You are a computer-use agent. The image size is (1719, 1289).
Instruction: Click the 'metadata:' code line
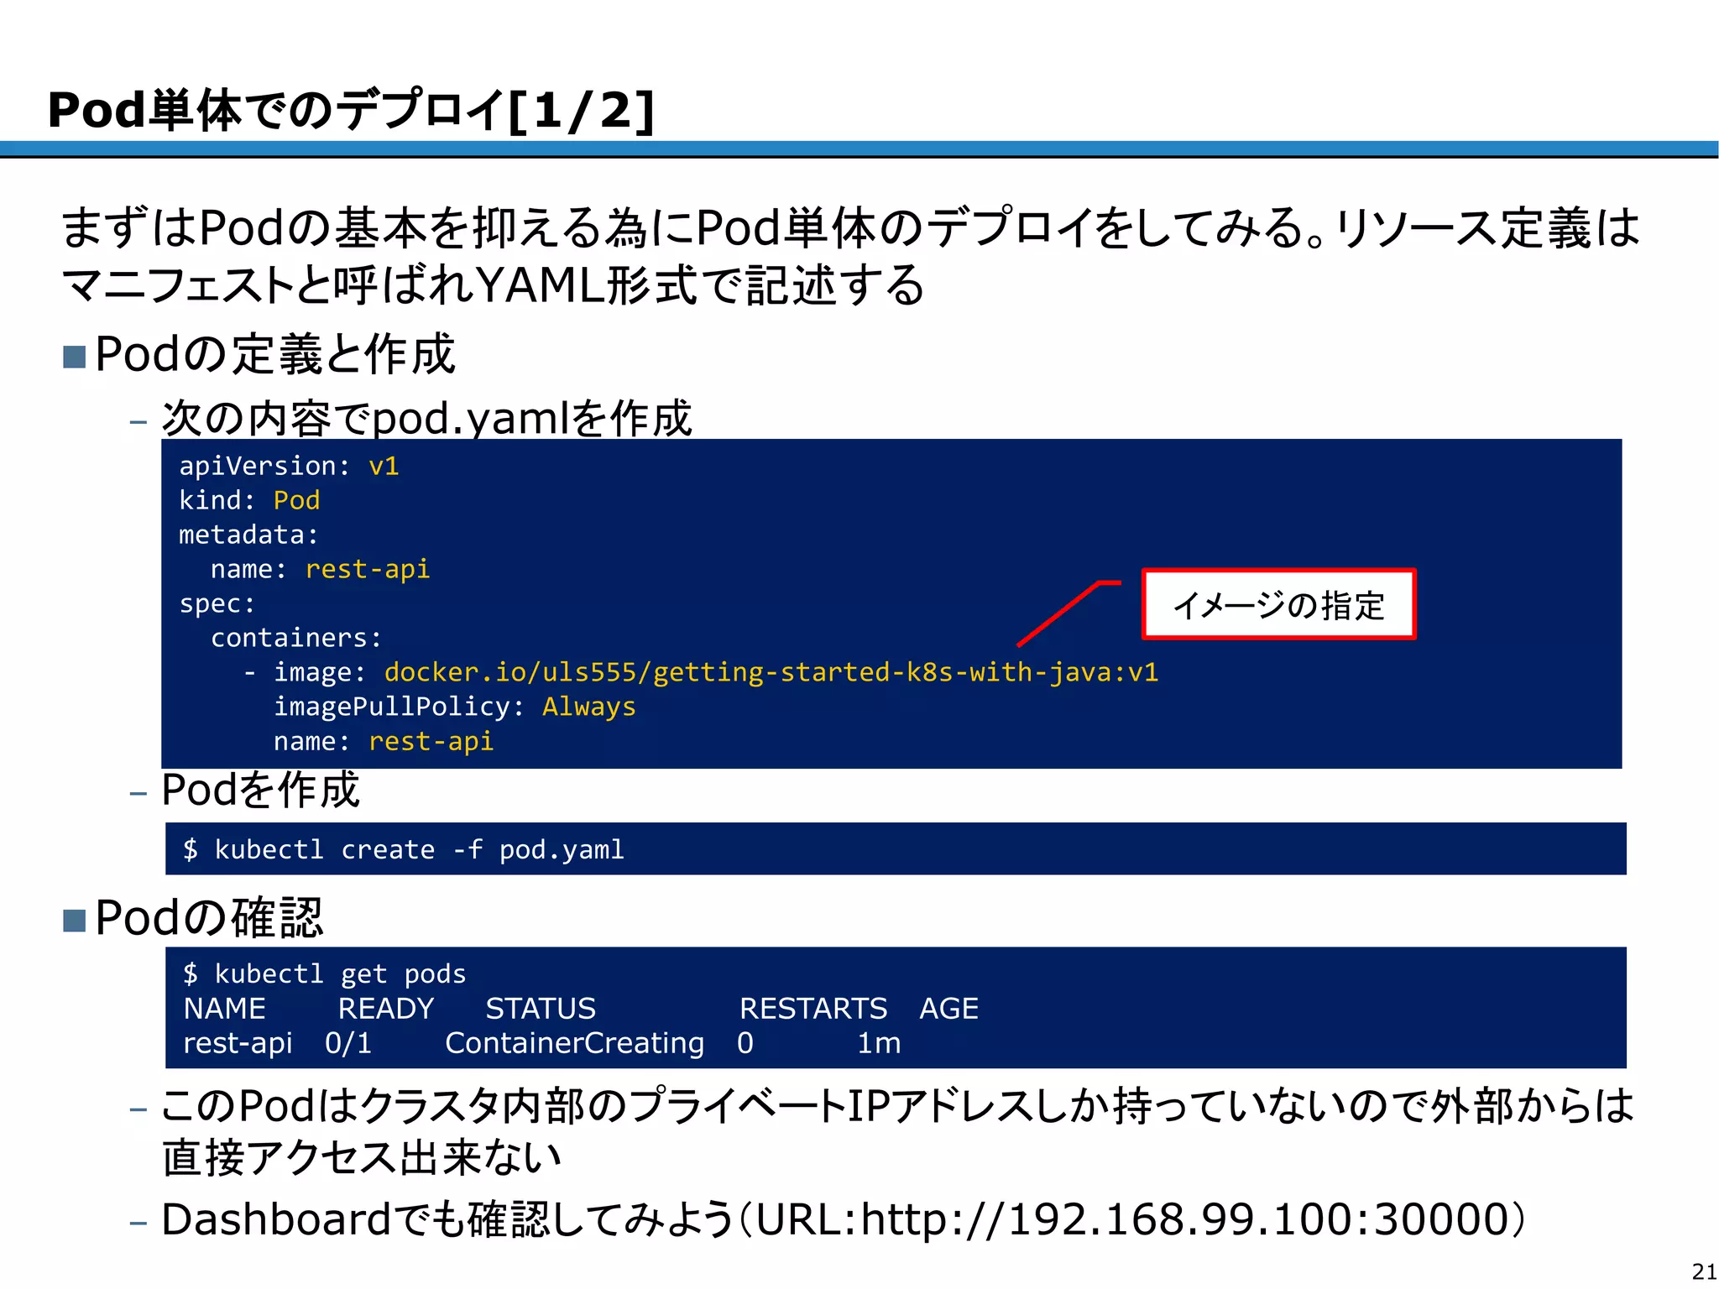click(x=248, y=535)
